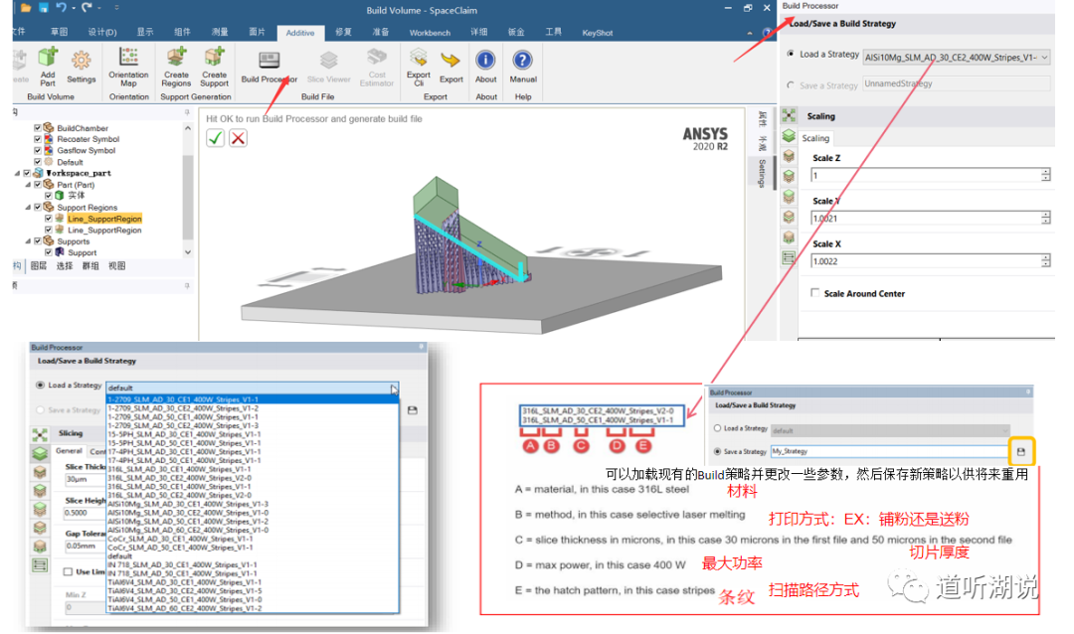The width and height of the screenshot is (1074, 634).
Task: Select Save a Strategy radio above My_Strategy
Action: [717, 452]
